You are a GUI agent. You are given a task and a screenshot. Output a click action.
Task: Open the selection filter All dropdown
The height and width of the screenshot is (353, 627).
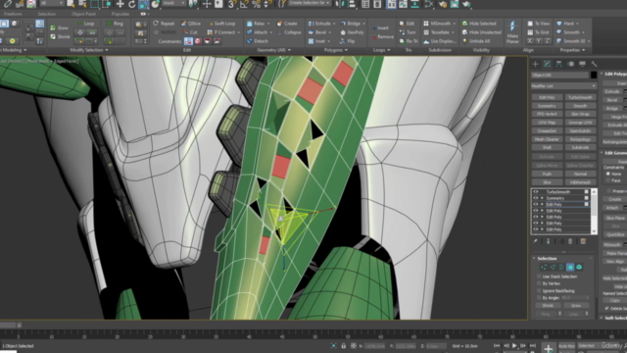coord(52,4)
